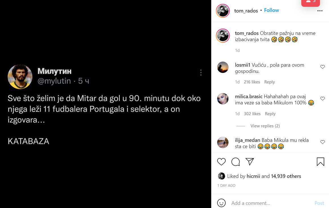Like the post with the heart icon
This screenshot has width=329, height=208.
(x=221, y=162)
